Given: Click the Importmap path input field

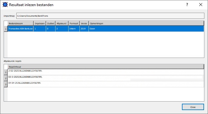Looking at the screenshot, I should tap(110, 16).
